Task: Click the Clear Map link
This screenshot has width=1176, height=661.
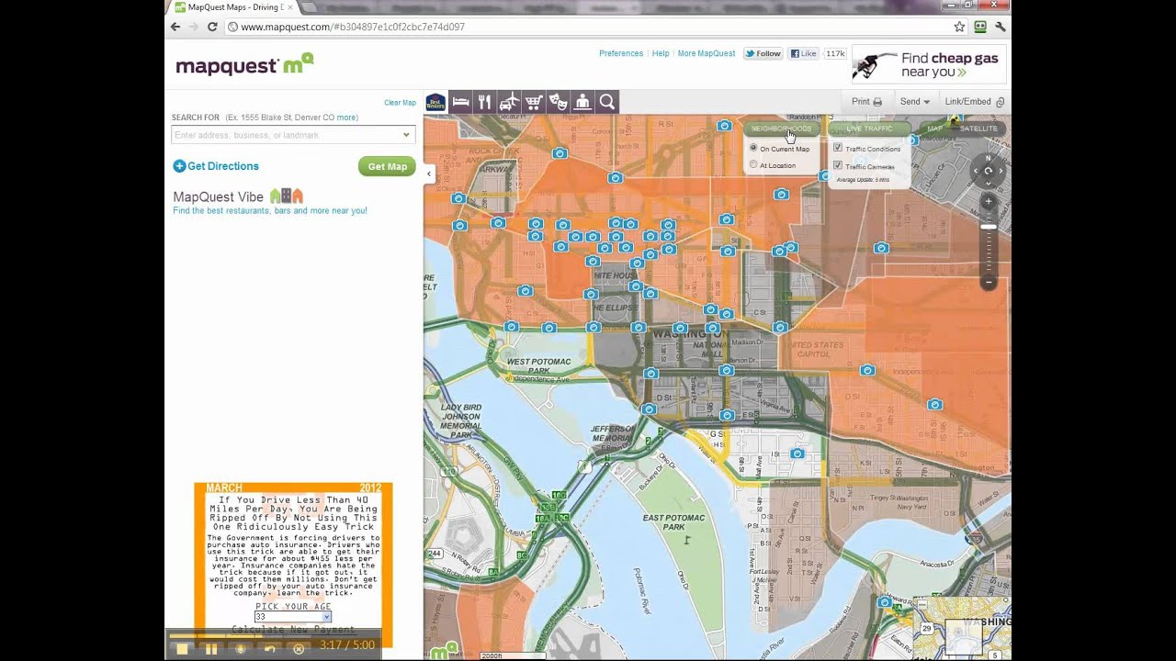Action: click(400, 103)
